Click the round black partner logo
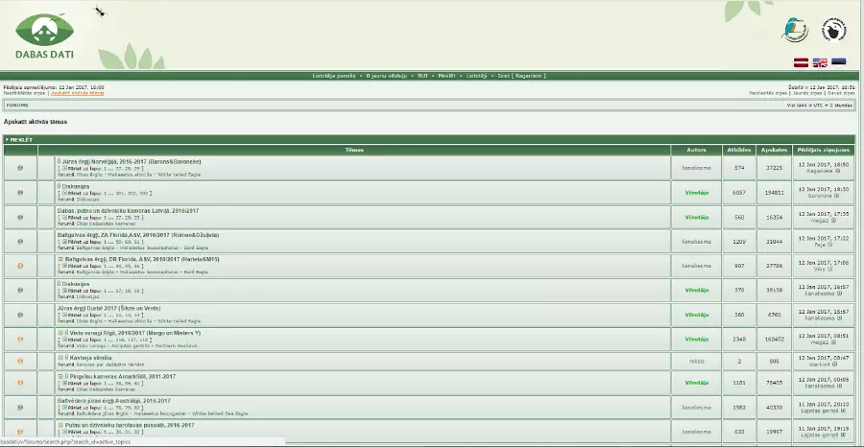 click(834, 30)
